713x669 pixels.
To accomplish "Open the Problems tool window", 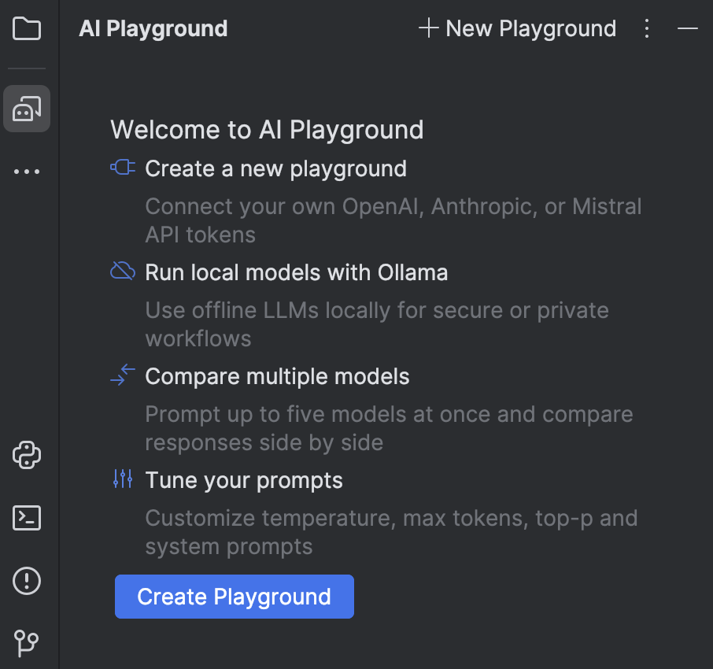I will pos(27,581).
